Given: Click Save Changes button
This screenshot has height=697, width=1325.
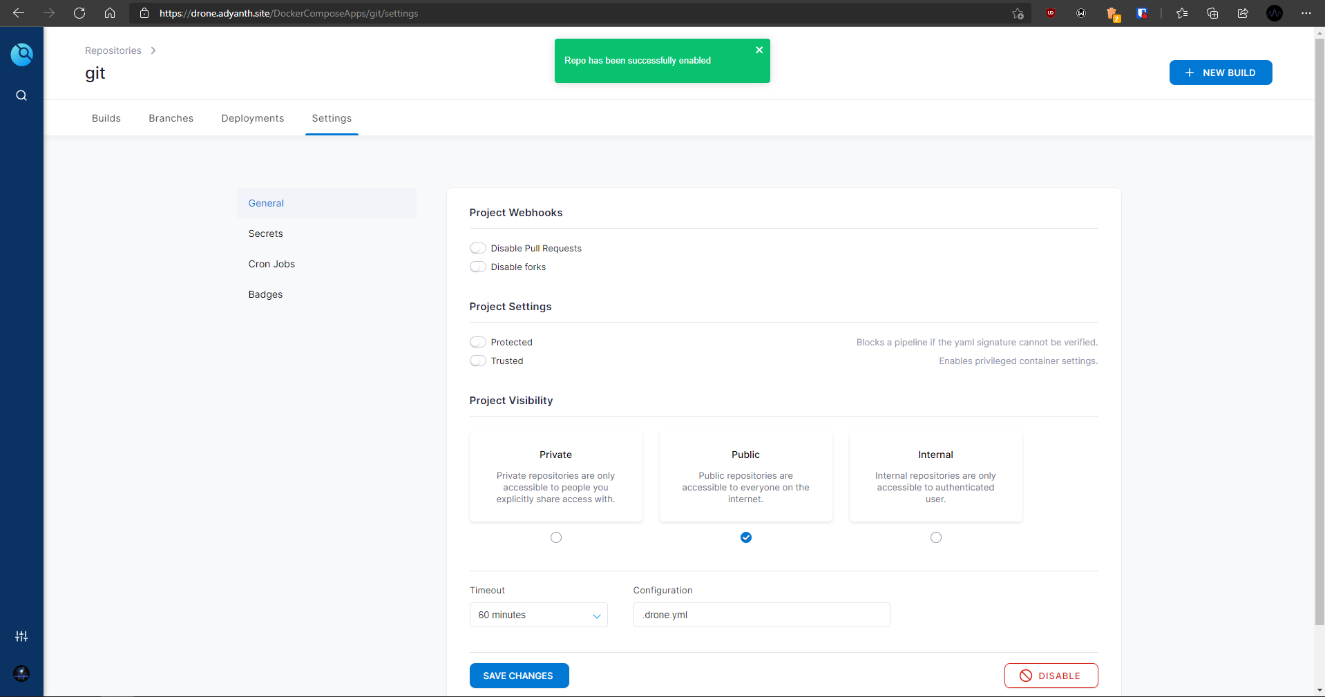Looking at the screenshot, I should tap(519, 676).
